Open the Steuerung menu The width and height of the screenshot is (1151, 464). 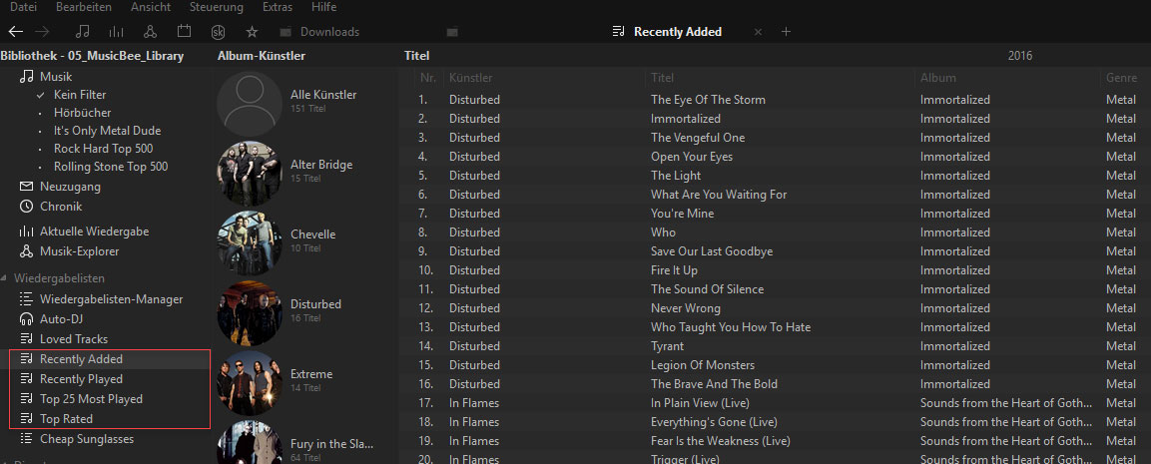pyautogui.click(x=217, y=7)
